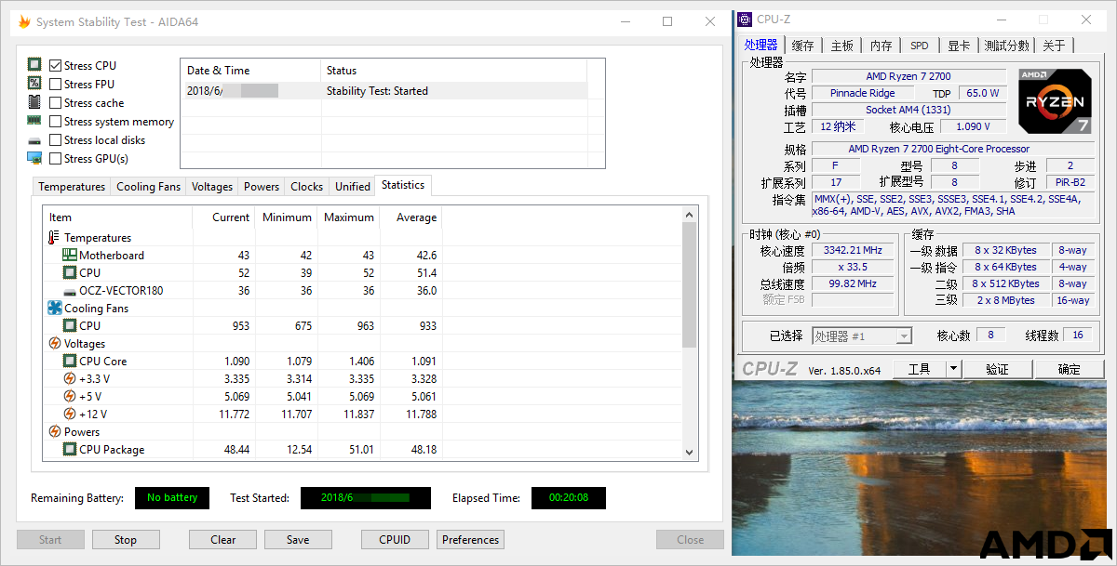Open Preferences in AIDA64
Viewport: 1117px width, 566px height.
[x=471, y=539]
